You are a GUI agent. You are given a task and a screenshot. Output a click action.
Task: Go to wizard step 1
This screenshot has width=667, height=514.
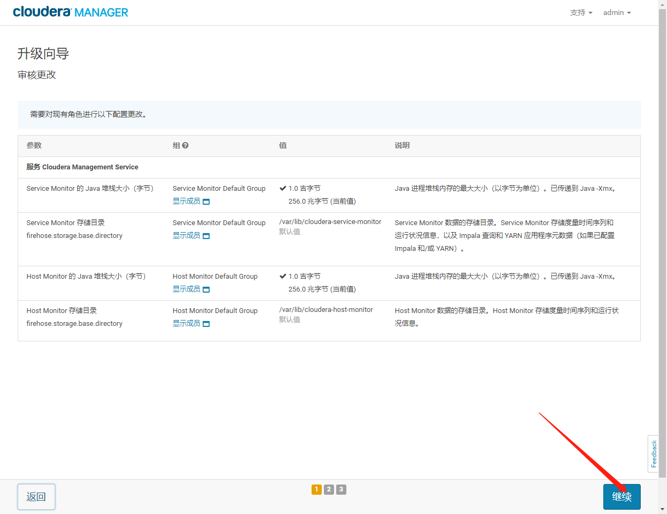click(316, 489)
